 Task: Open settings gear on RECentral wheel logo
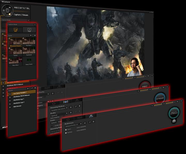(4, 10)
